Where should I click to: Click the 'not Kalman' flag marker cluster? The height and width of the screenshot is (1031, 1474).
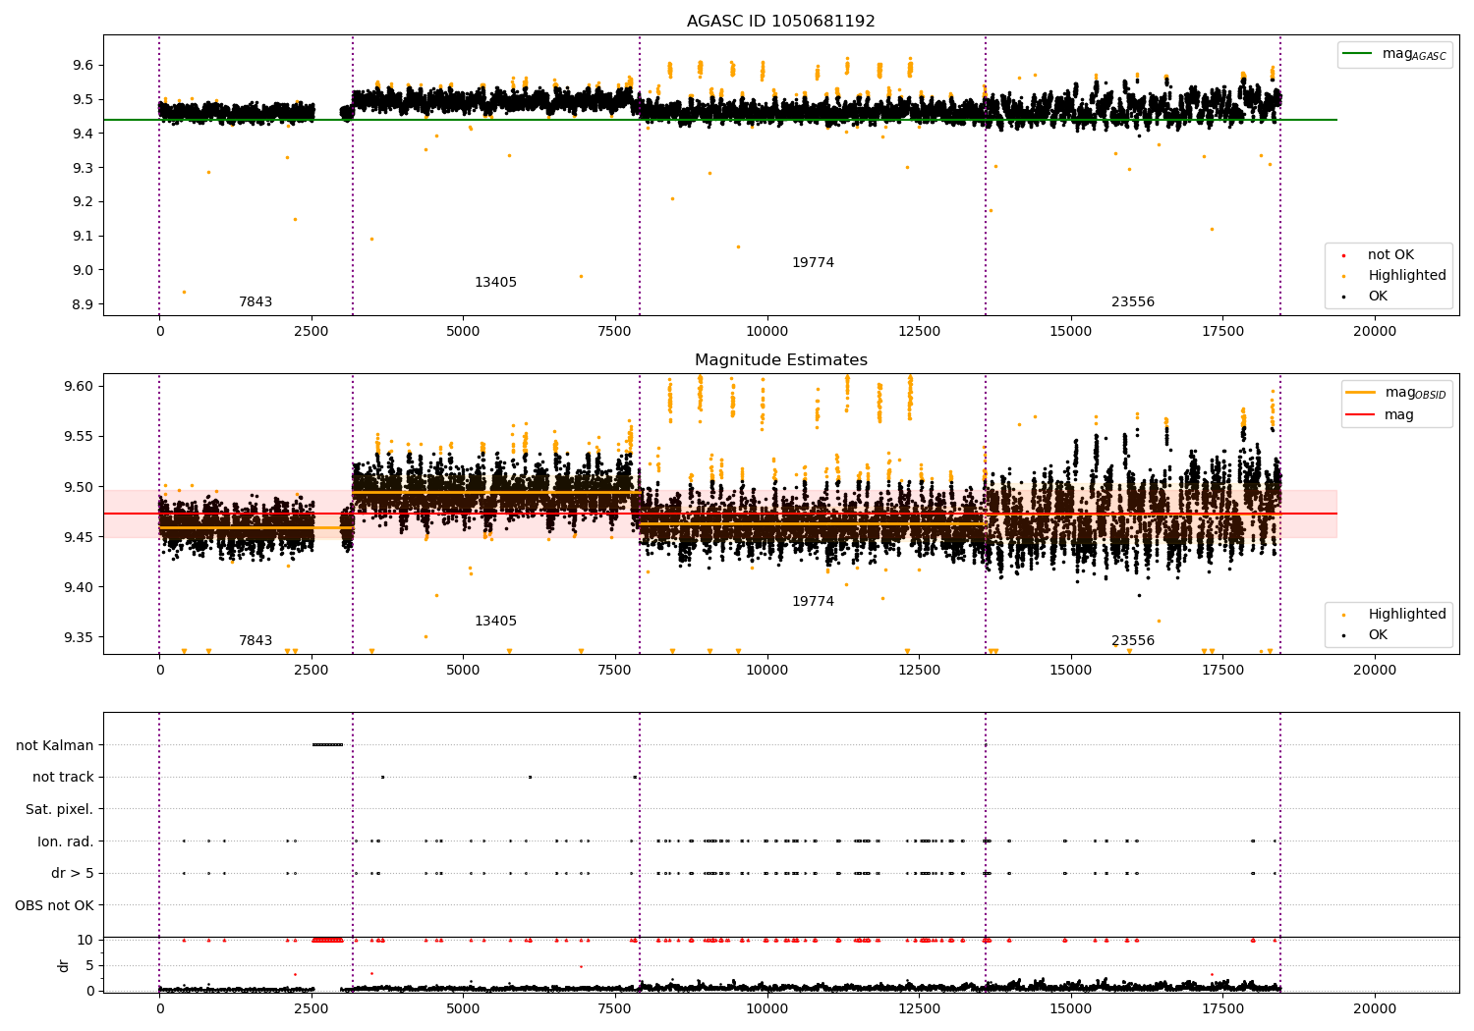[x=327, y=745]
